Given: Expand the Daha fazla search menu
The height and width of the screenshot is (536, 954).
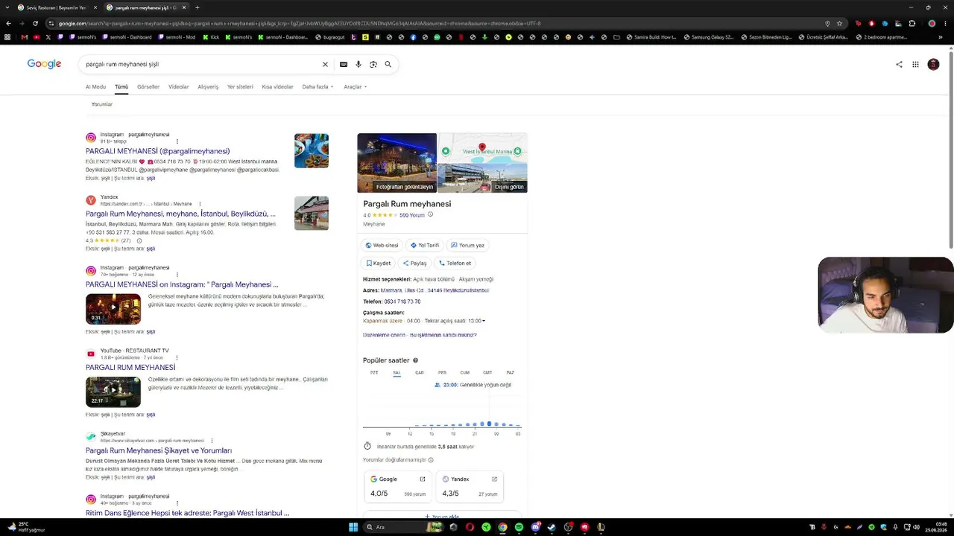Looking at the screenshot, I should [x=318, y=87].
